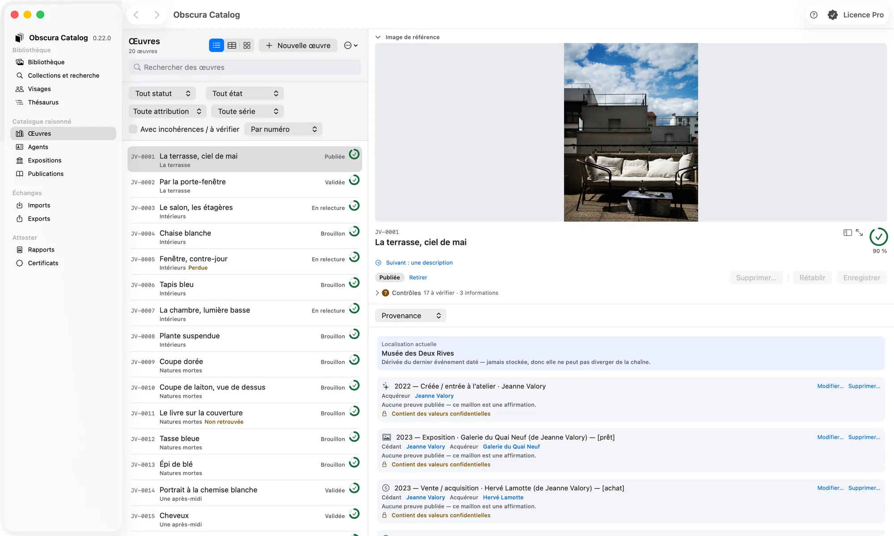Open the help question mark icon

coord(814,15)
